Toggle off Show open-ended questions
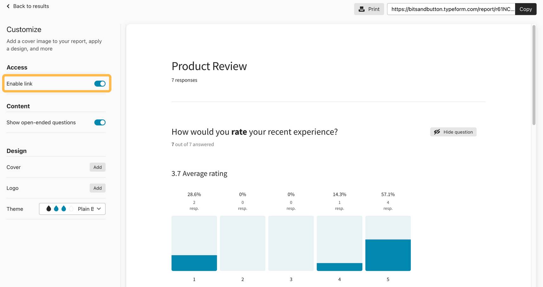Viewport: 543px width, 287px height. (x=100, y=122)
